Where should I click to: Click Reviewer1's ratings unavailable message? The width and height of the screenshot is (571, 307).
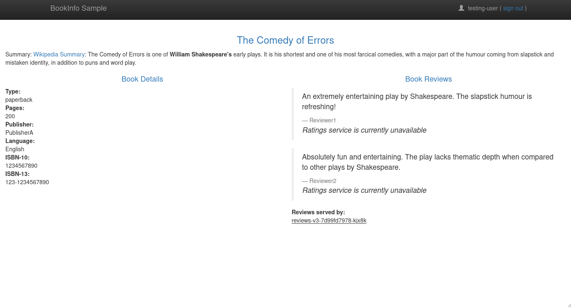tap(364, 130)
